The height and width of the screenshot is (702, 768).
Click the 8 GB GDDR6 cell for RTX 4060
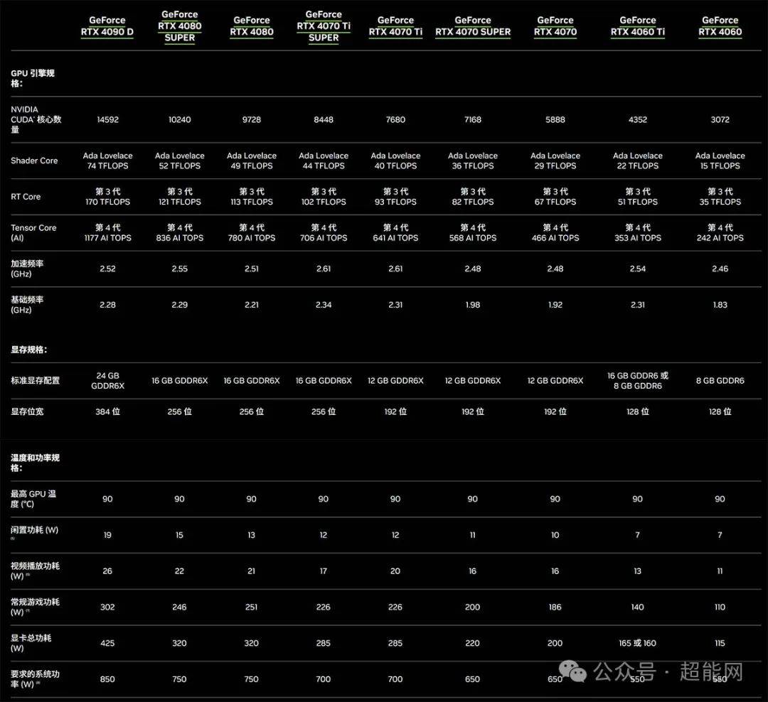(x=720, y=380)
